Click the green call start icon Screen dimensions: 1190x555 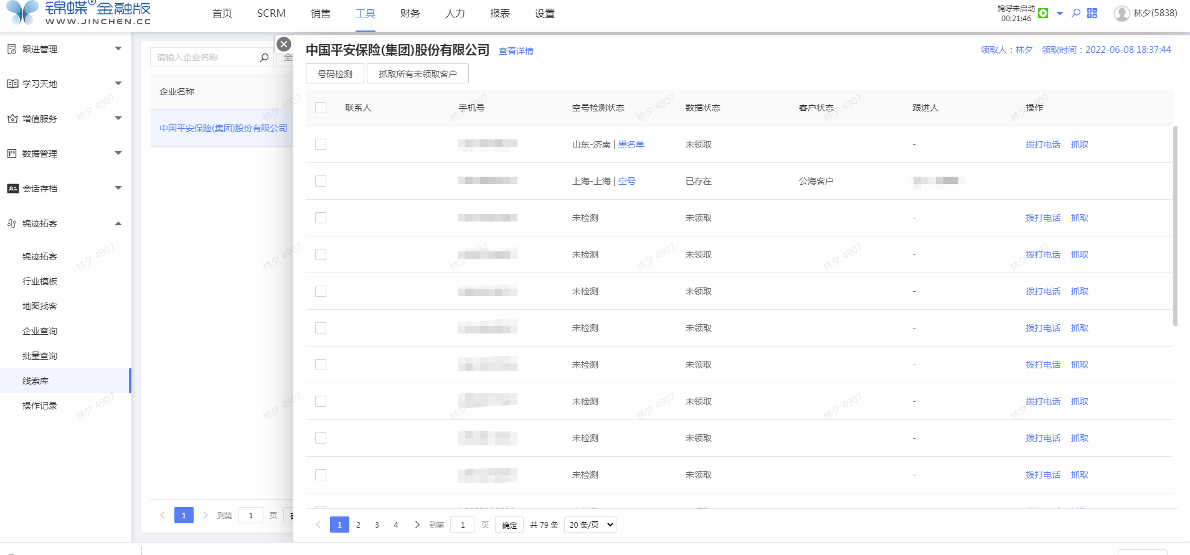tap(1044, 13)
